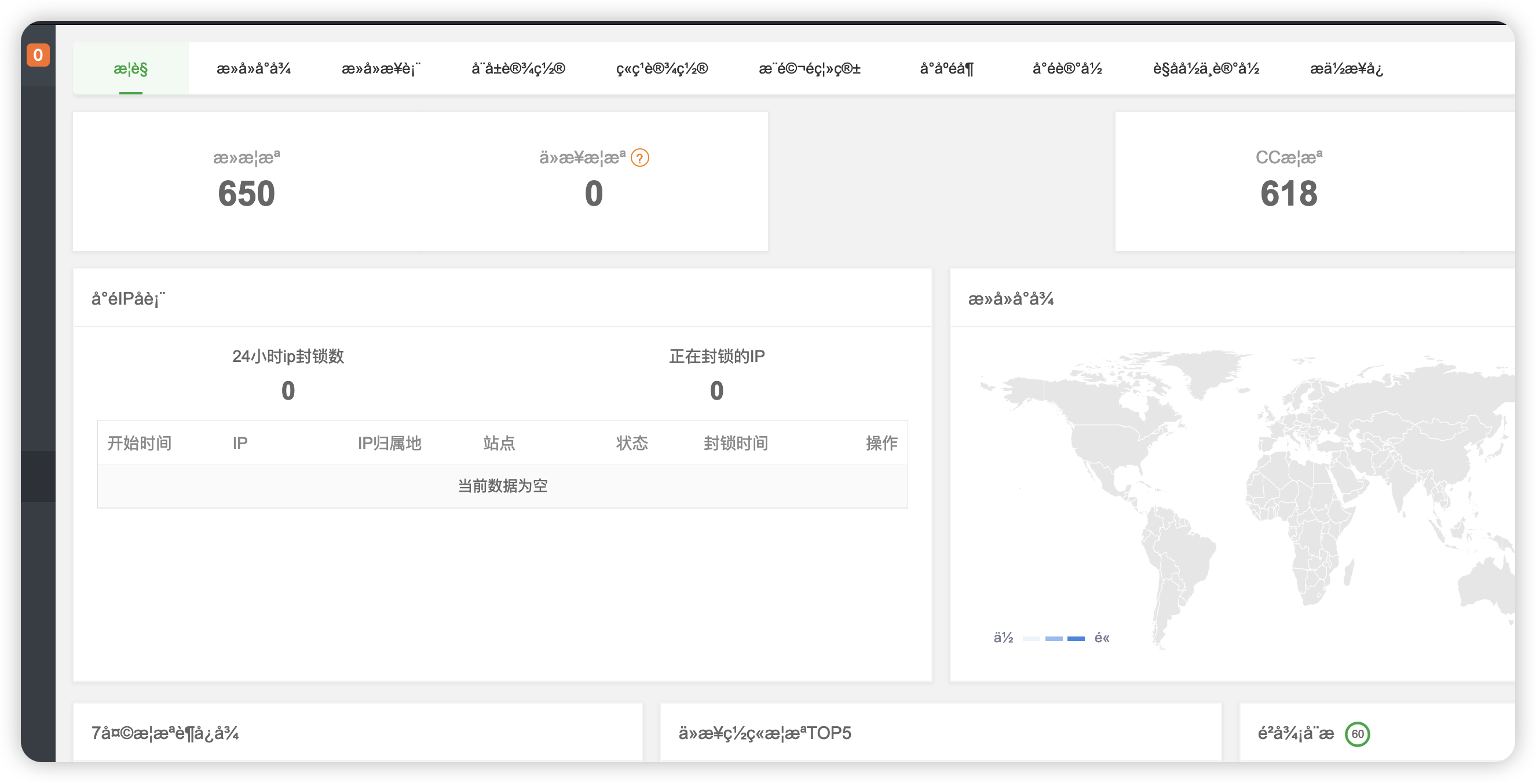
Task: Click the green circled 60 countdown icon
Action: coord(1357,734)
